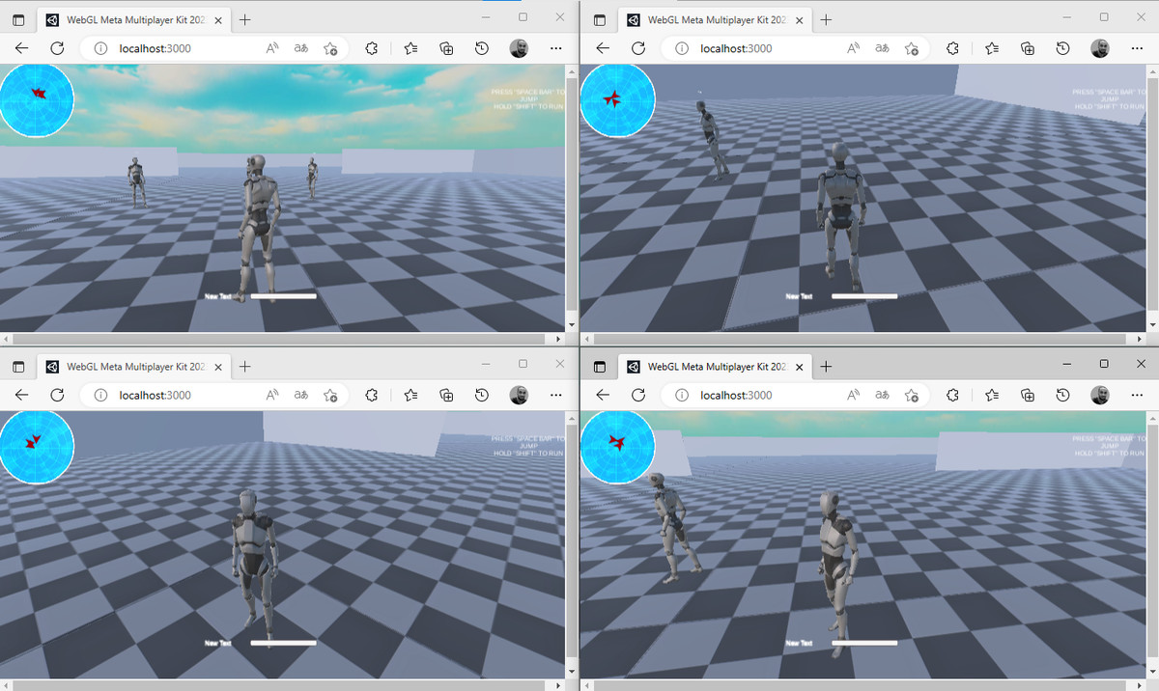The height and width of the screenshot is (691, 1159).
Task: Click the radar minimap in the bottom-right game view
Action: 618,447
